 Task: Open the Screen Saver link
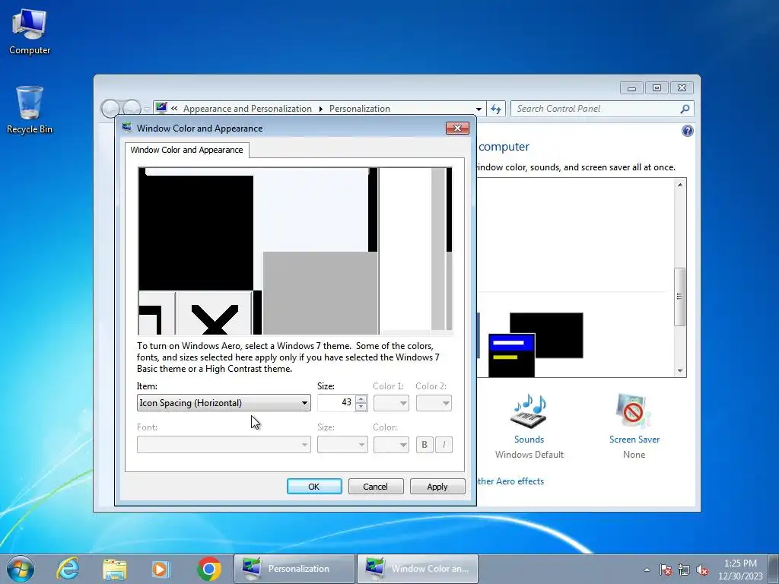click(634, 440)
